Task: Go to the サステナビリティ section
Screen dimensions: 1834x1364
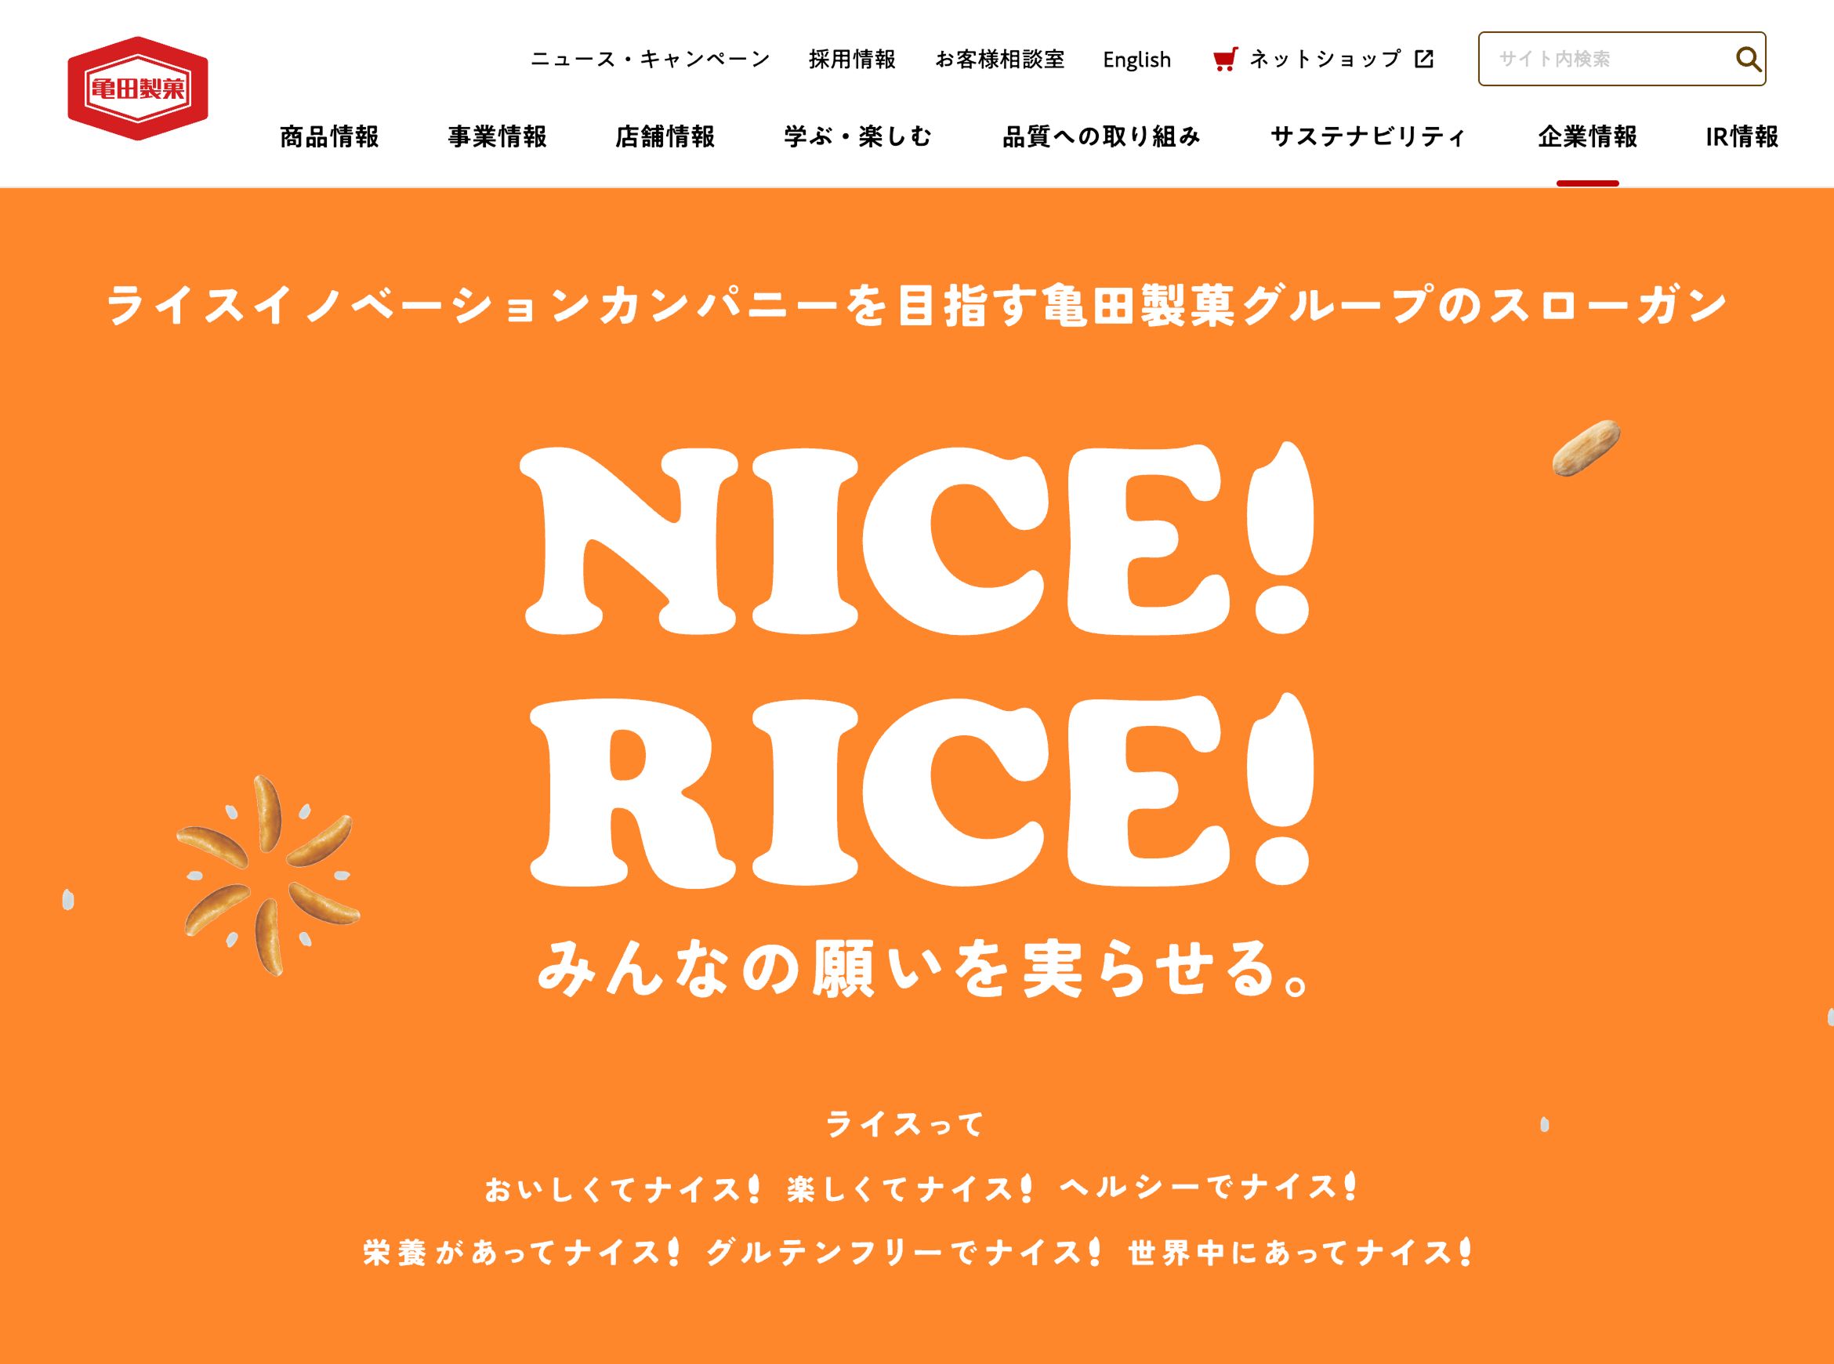Action: (x=1368, y=136)
